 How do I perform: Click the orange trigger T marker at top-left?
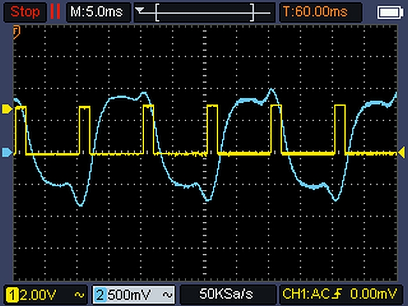tap(17, 31)
